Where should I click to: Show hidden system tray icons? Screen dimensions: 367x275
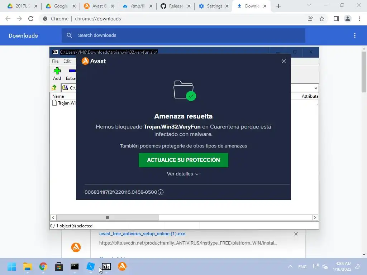[290, 266]
